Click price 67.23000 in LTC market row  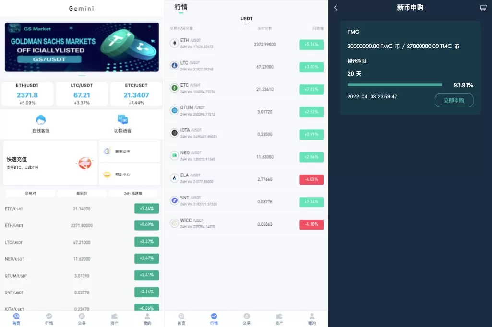(x=265, y=67)
